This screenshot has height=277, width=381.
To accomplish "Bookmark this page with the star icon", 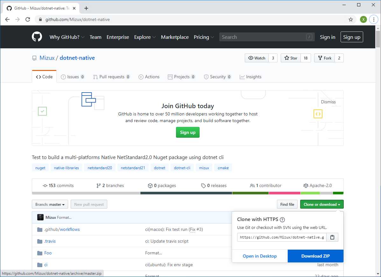I will (351, 19).
